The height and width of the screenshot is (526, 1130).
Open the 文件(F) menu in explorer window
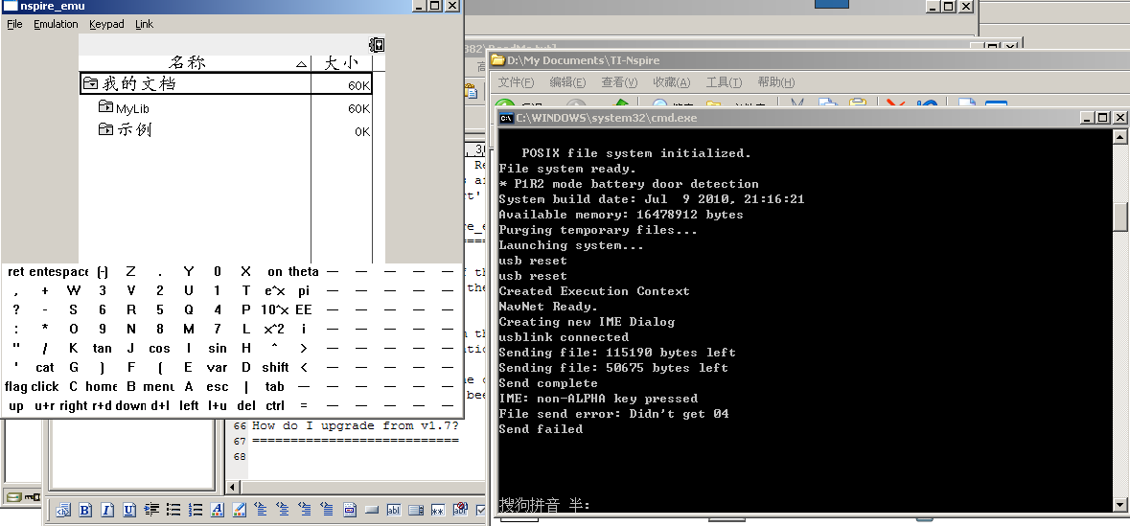coord(516,82)
